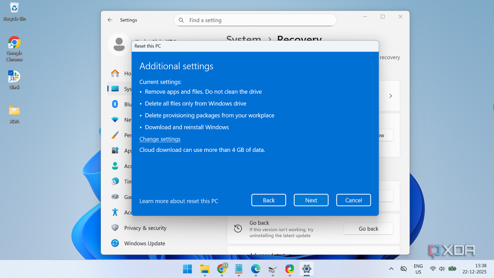
Task: Click the volume speaker tray icon
Action: tap(442, 269)
